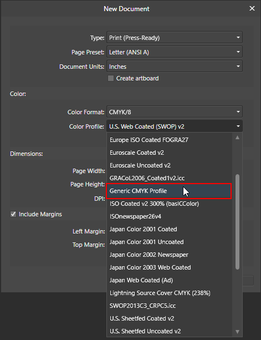Image resolution: width=261 pixels, height=340 pixels.
Task: Expand the Color Format dropdown
Action: 175,112
